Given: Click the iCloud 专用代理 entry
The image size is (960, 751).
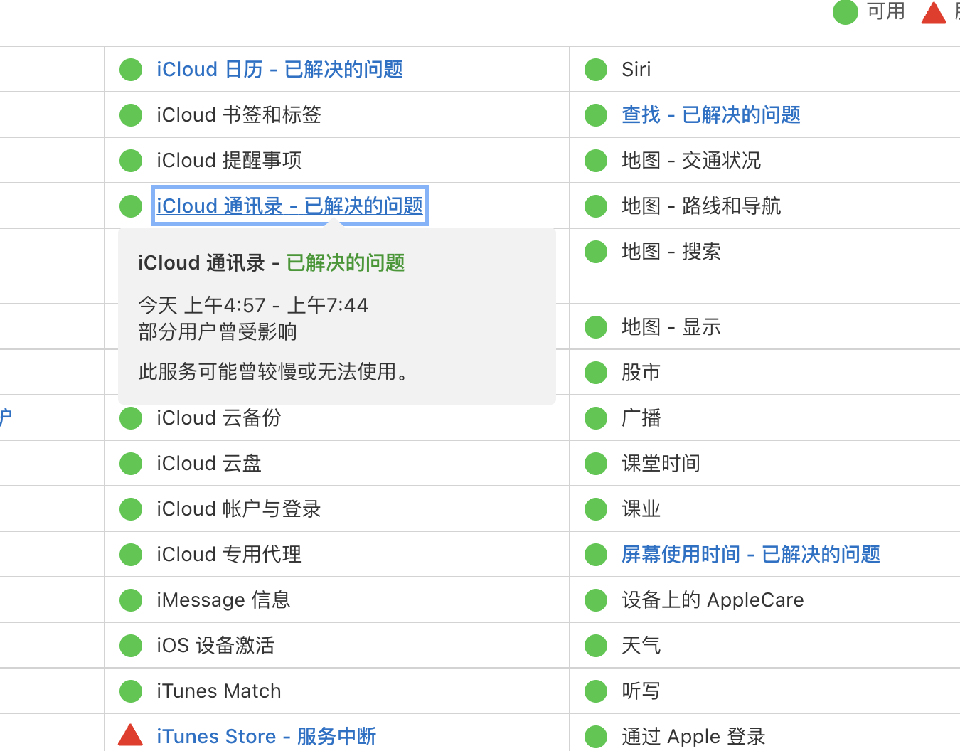Looking at the screenshot, I should coord(229,555).
